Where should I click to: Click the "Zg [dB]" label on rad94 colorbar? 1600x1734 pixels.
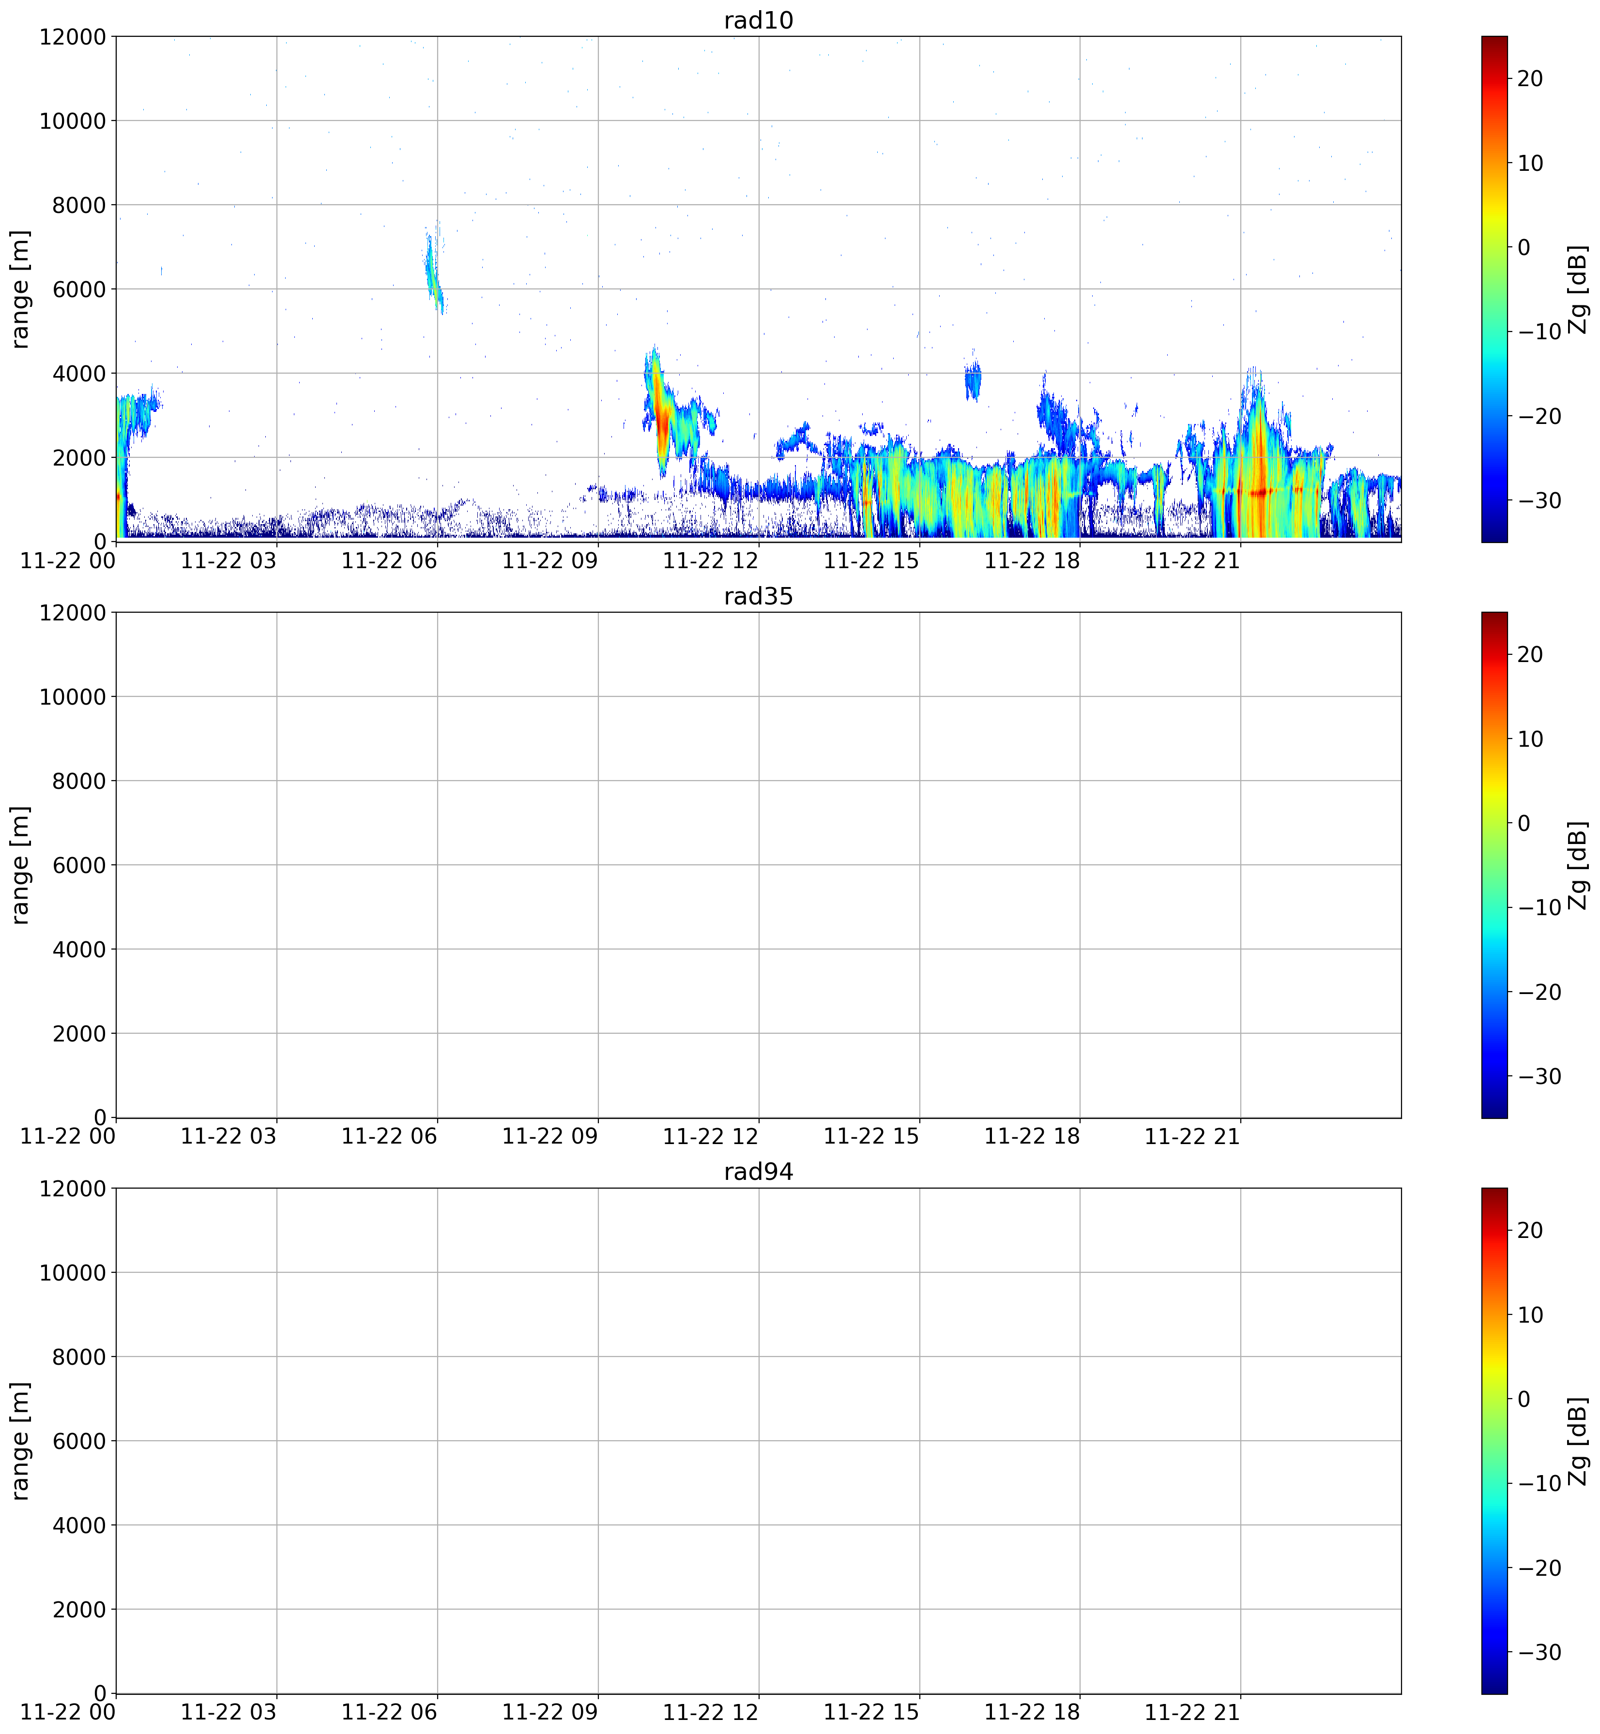pos(1578,1441)
